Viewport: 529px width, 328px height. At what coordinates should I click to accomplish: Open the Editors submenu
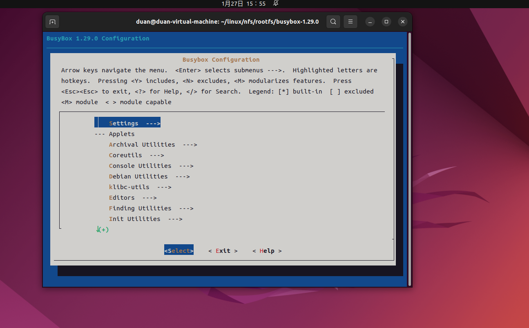click(121, 197)
